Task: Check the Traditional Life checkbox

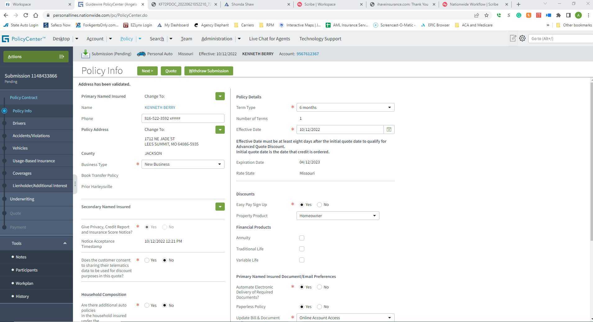Action: (x=301, y=249)
